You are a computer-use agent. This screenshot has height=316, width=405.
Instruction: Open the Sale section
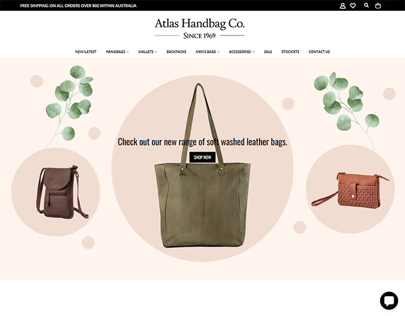[x=268, y=52]
